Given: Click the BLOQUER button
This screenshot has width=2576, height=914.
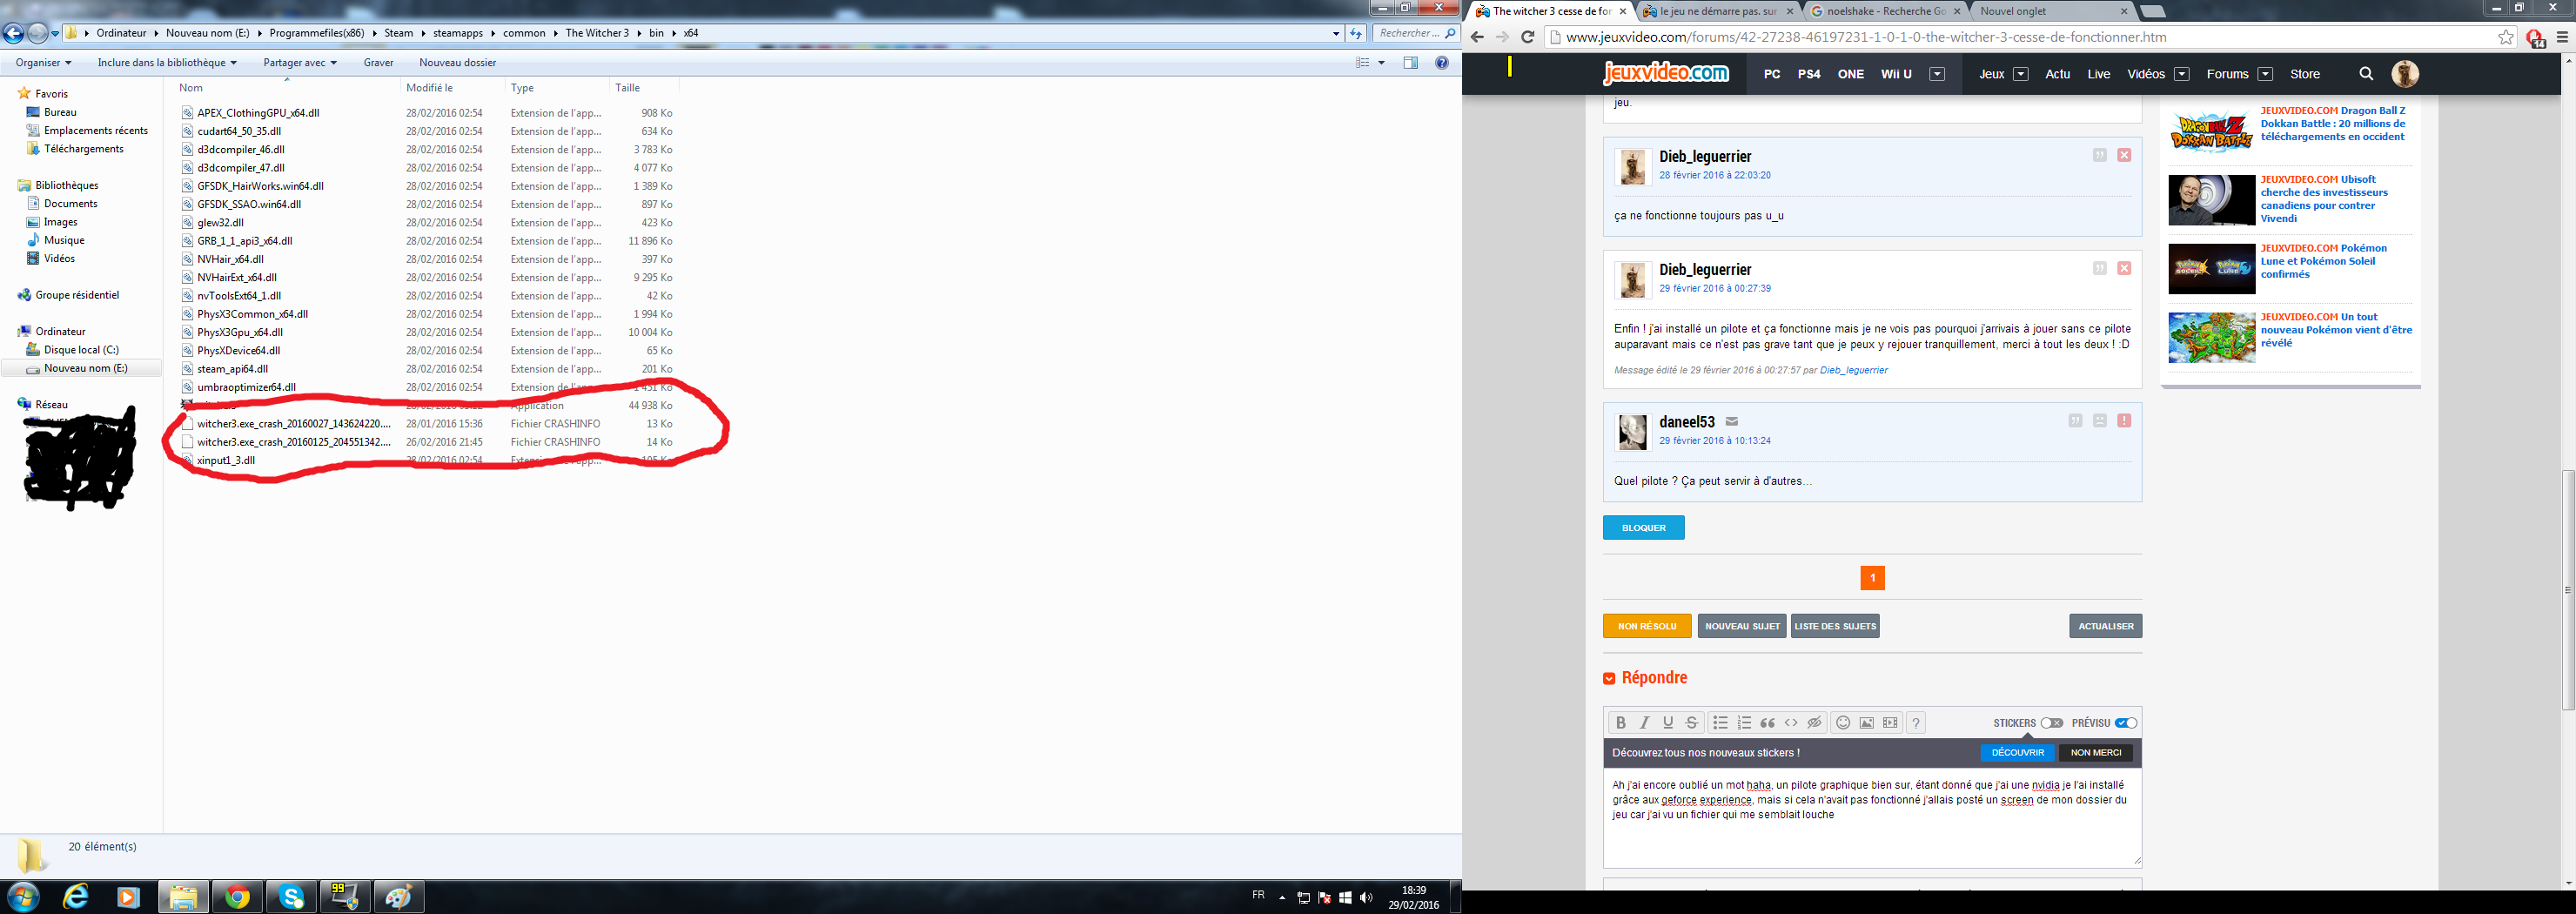Looking at the screenshot, I should [1643, 527].
